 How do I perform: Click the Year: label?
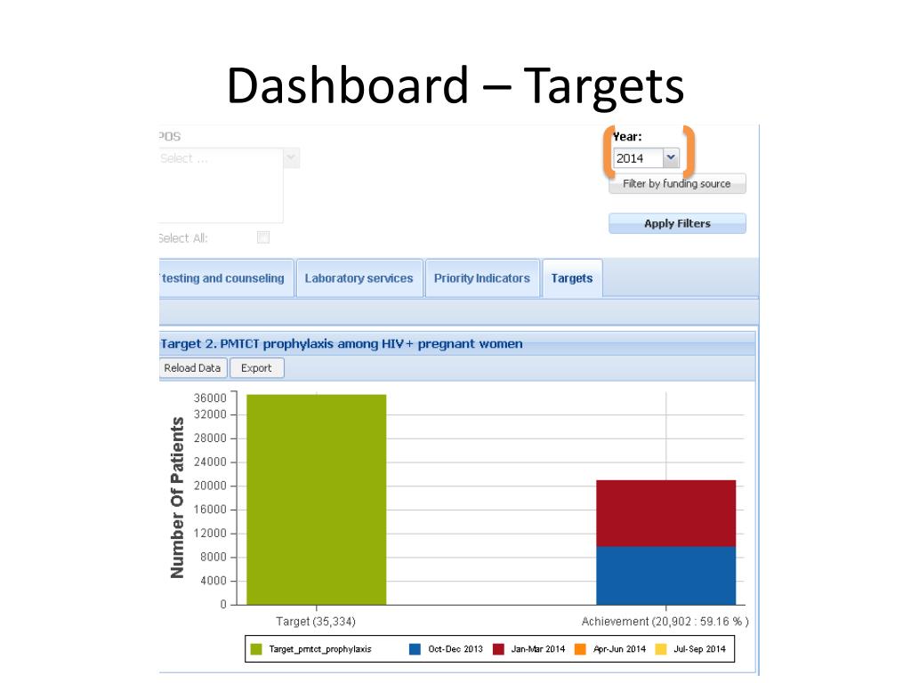click(627, 137)
